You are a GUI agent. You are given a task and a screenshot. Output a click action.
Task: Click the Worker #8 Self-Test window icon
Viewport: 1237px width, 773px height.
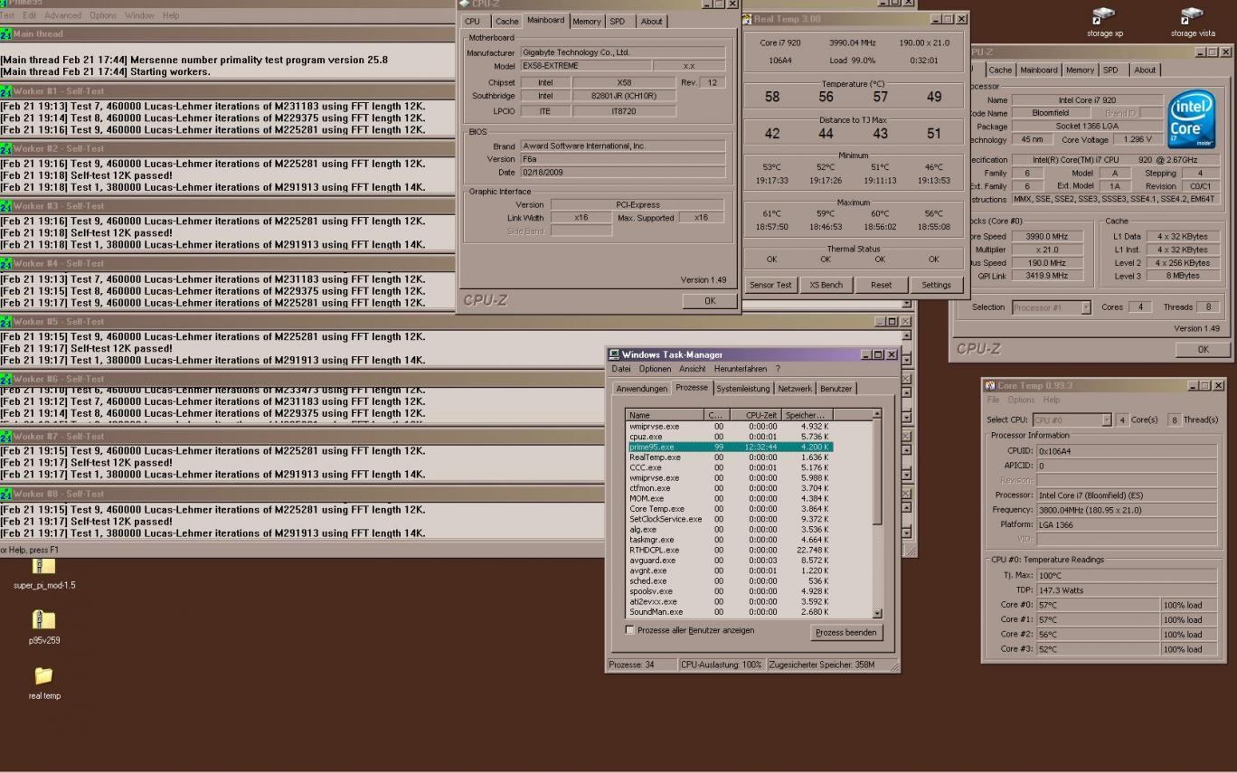[x=6, y=495]
